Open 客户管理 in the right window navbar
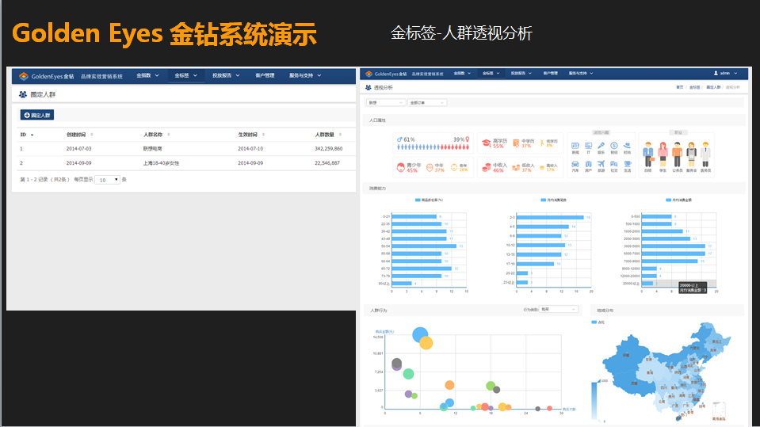The width and height of the screenshot is (760, 427). tap(550, 73)
